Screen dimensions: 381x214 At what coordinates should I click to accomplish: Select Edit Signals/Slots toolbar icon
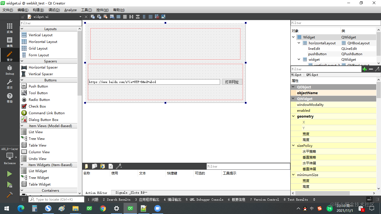(99, 17)
